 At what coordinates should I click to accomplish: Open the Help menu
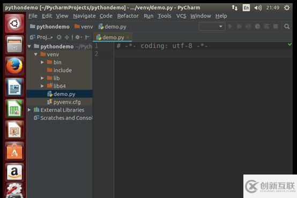click(x=221, y=16)
